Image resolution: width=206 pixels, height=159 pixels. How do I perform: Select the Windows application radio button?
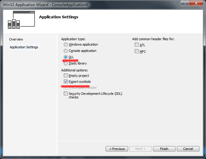point(66,45)
